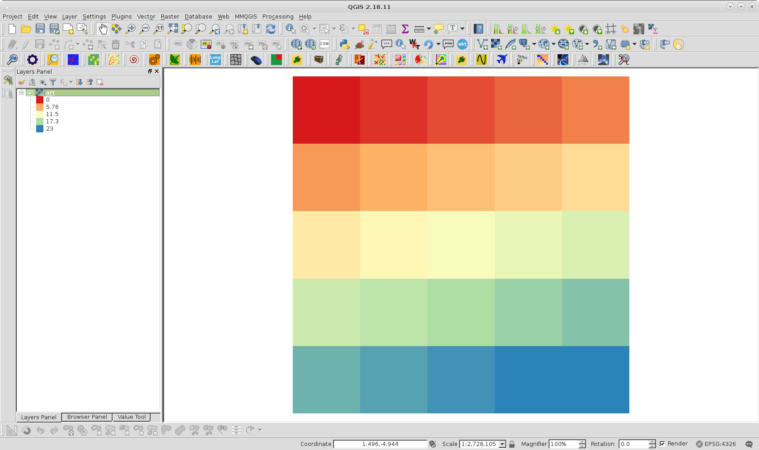This screenshot has height=450, width=759.
Task: Click the Filter Legend funnel icon
Action: click(53, 82)
